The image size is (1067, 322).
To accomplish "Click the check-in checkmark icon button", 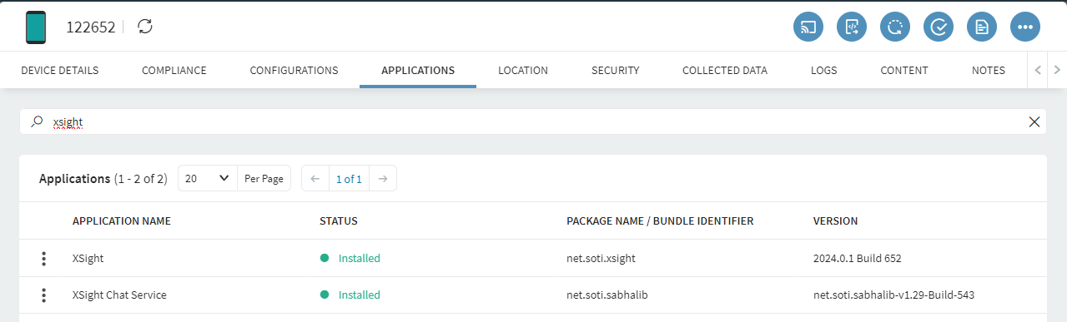I will [939, 27].
